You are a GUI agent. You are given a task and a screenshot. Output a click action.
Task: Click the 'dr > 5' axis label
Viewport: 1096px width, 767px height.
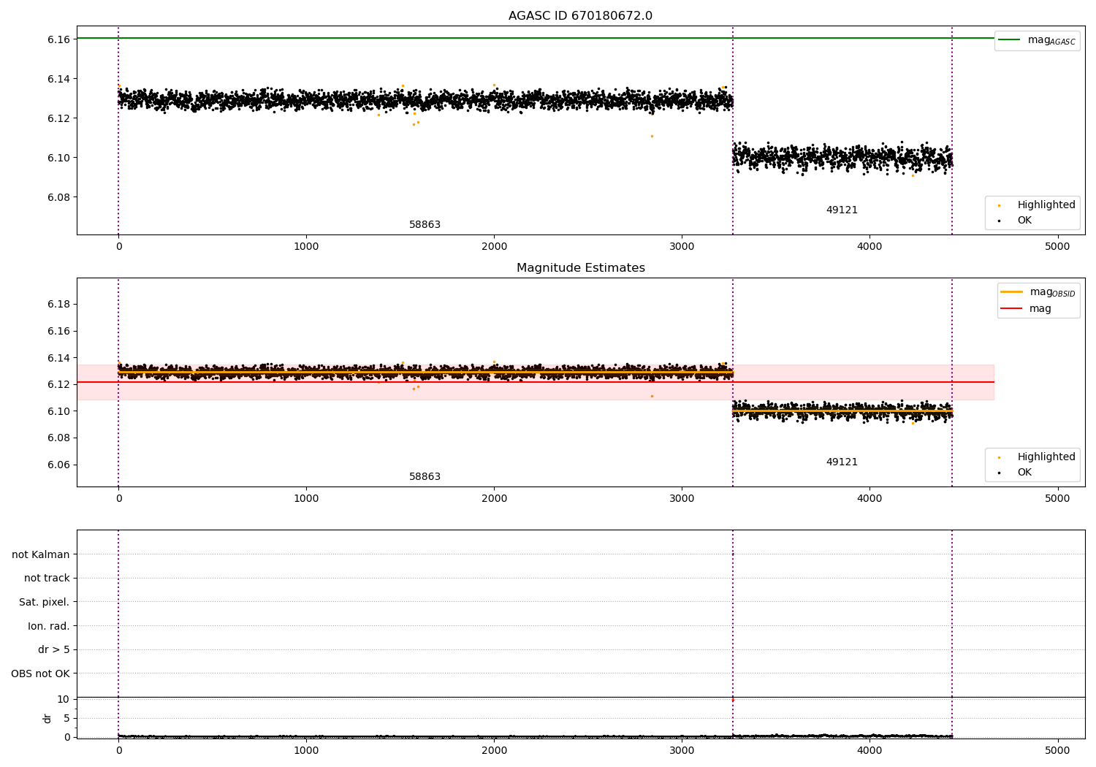point(54,649)
